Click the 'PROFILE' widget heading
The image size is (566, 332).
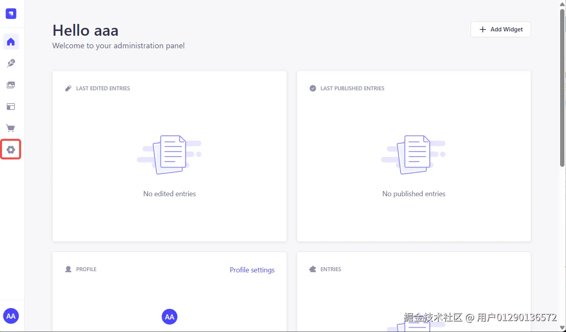86,269
